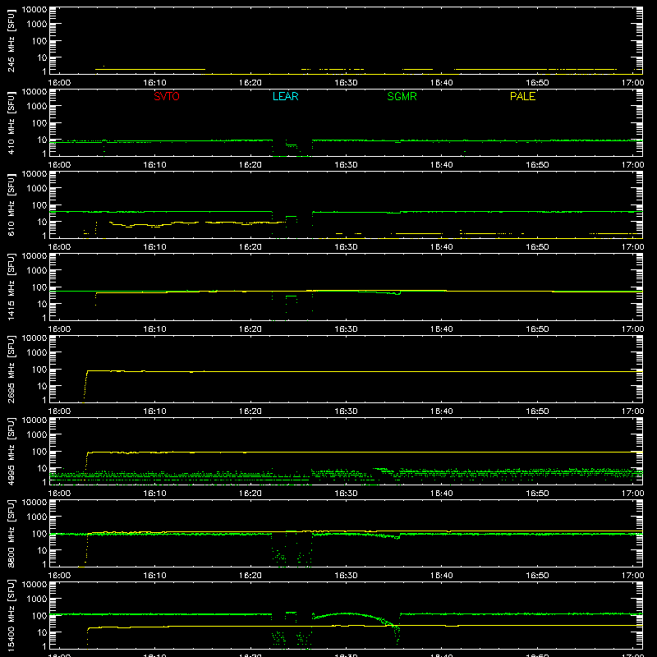This screenshot has width=657, height=657.
Task: Click the 100 y-axis value on the 610 MHz plot
Action: click(39, 205)
